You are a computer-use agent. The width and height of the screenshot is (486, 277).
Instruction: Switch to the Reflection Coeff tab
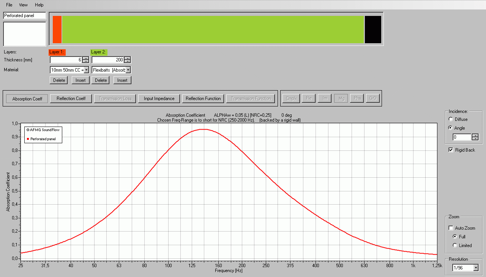coord(71,98)
